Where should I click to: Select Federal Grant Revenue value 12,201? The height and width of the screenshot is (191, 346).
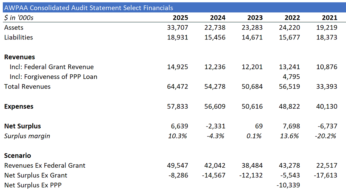252,67
